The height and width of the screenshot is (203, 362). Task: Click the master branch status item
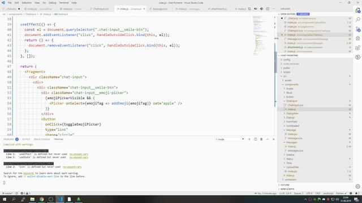click(7, 193)
